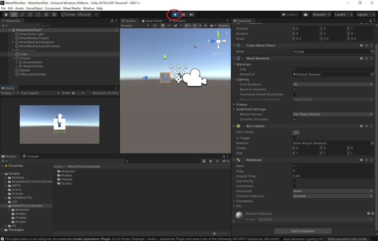Expand the Probes section

[x=234, y=105]
